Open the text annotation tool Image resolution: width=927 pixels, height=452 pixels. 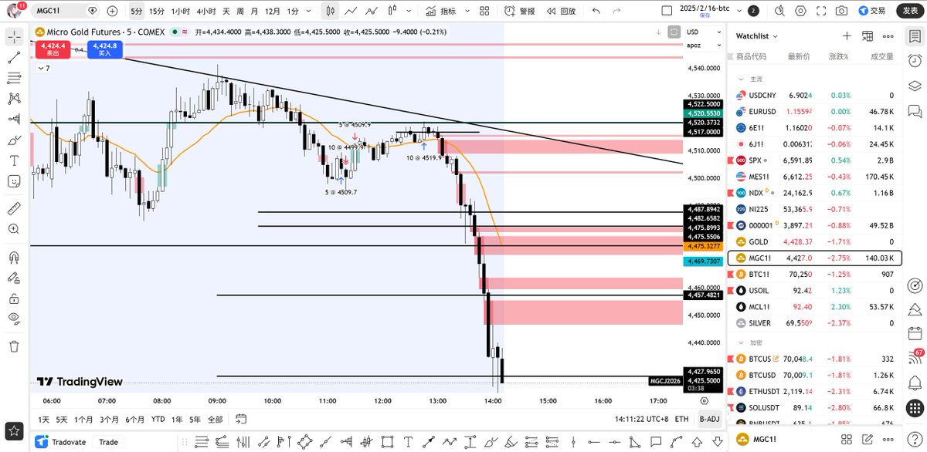(14, 160)
